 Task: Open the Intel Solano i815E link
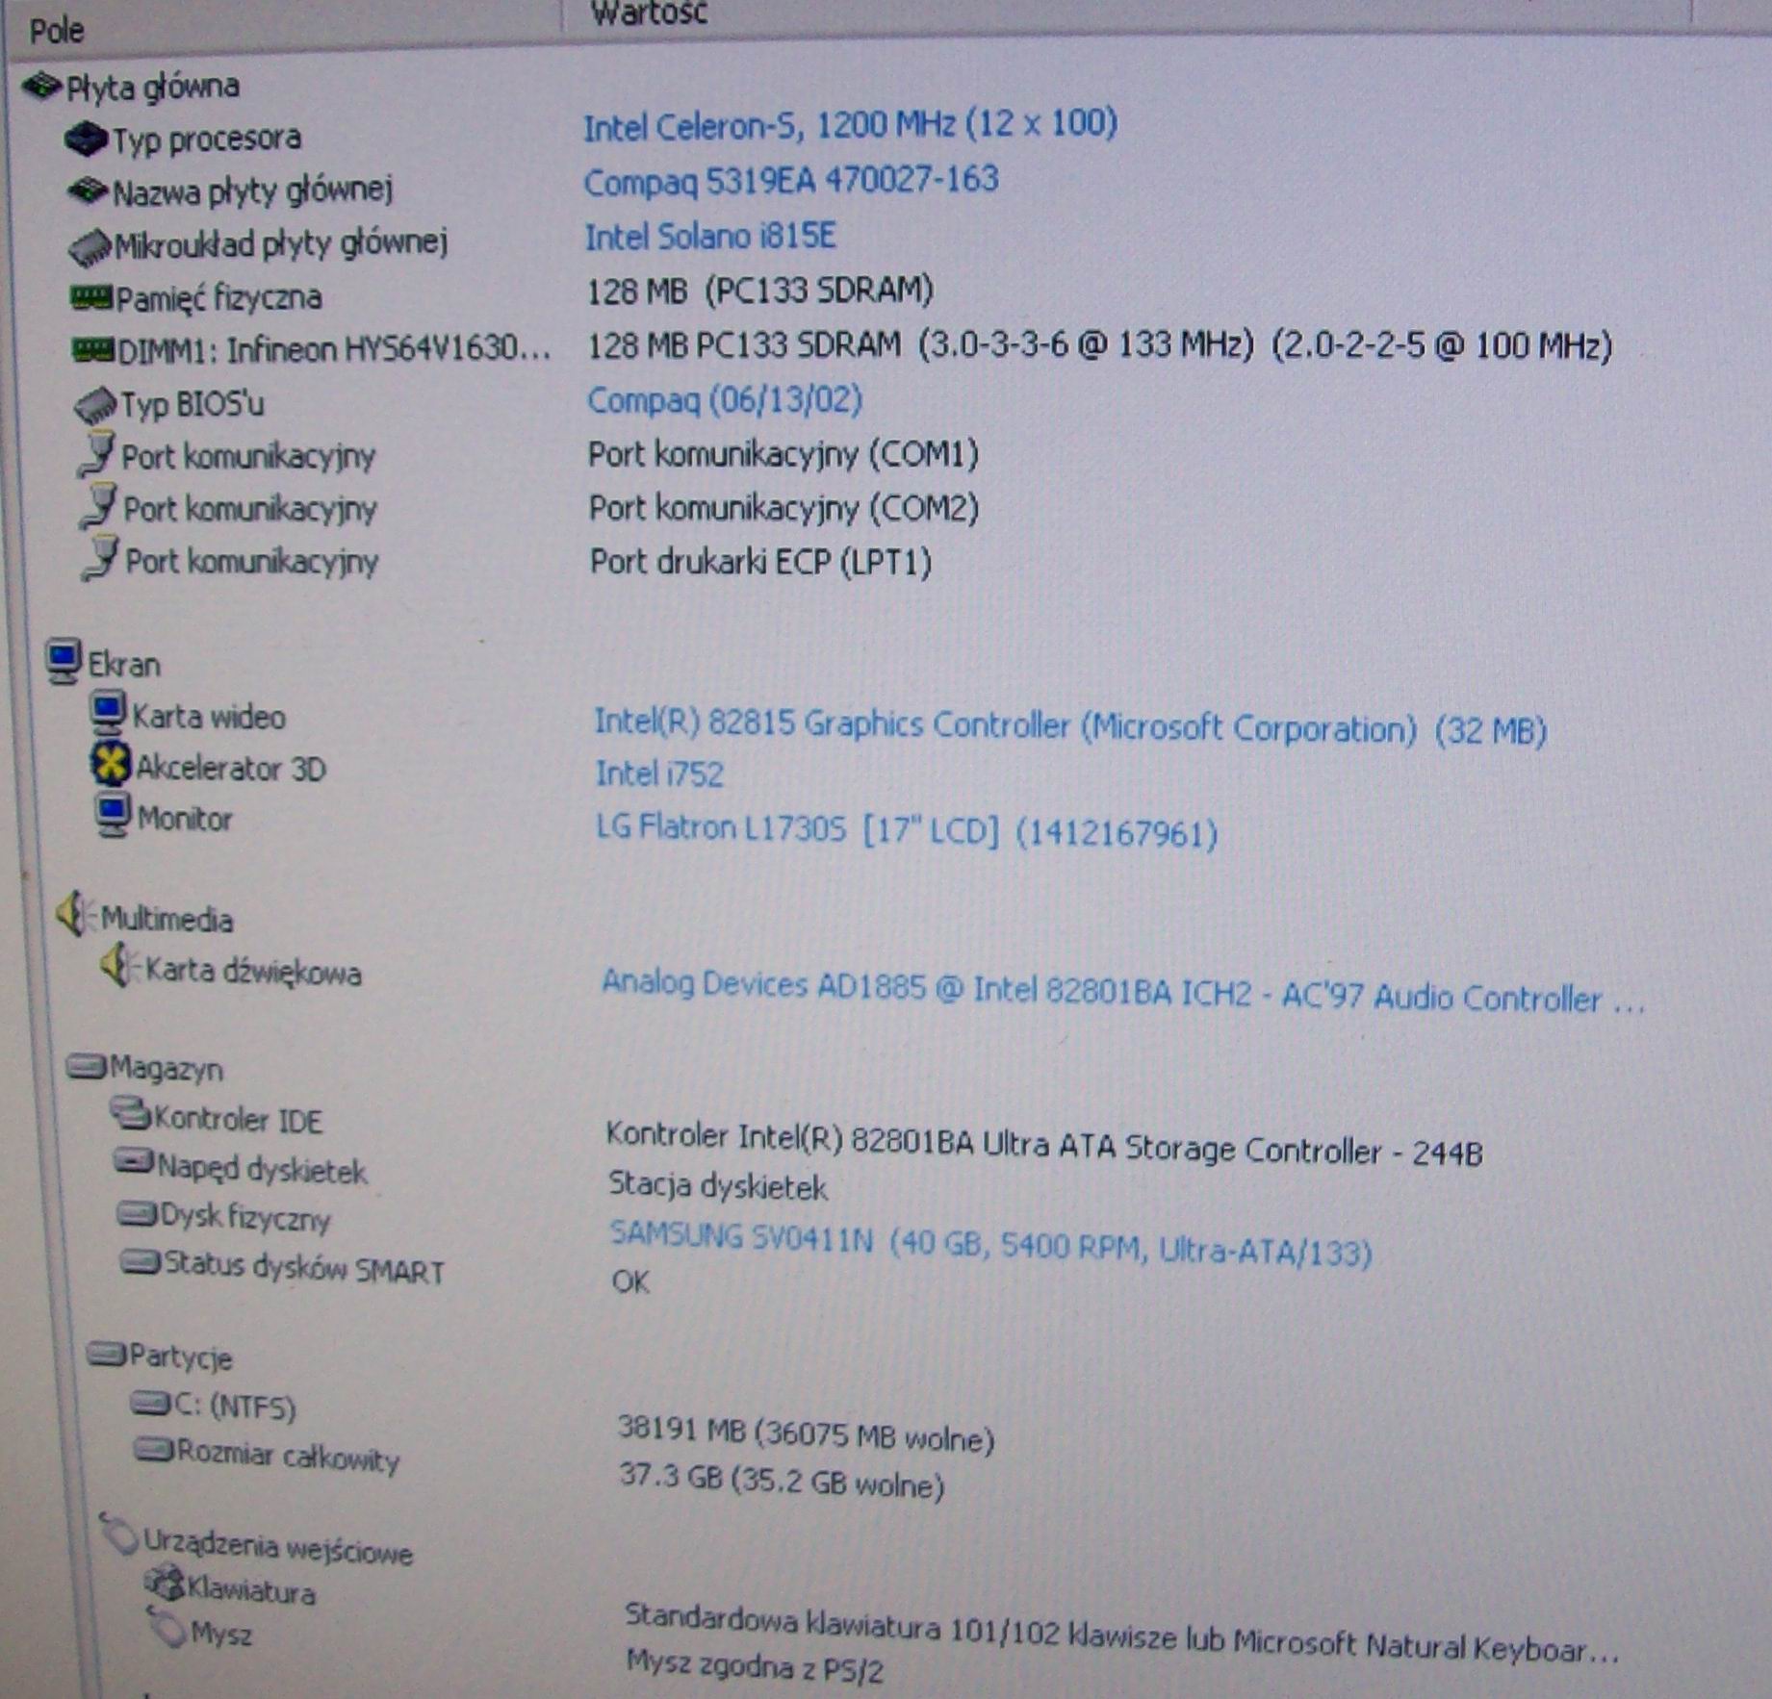(x=710, y=236)
